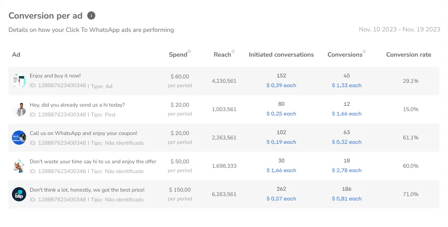Sort table by Conversion rate column

pyautogui.click(x=408, y=55)
